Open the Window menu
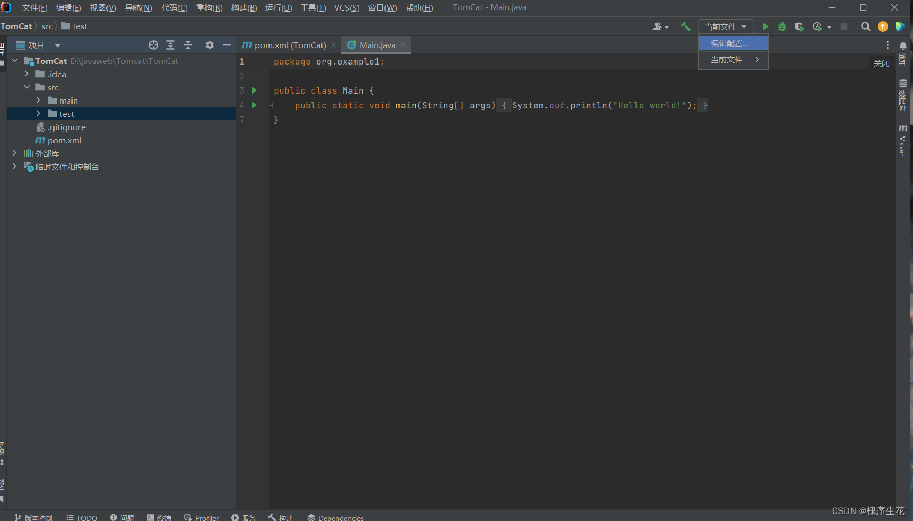Image resolution: width=913 pixels, height=521 pixels. click(x=382, y=7)
